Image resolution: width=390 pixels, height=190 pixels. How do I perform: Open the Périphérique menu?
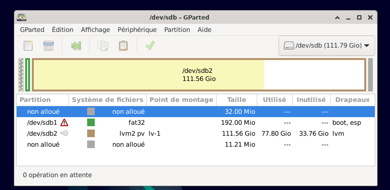pyautogui.click(x=137, y=30)
